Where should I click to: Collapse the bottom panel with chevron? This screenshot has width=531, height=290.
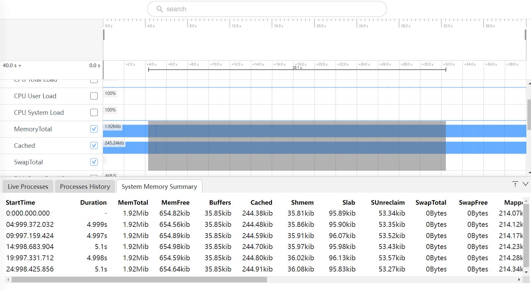[x=525, y=184]
